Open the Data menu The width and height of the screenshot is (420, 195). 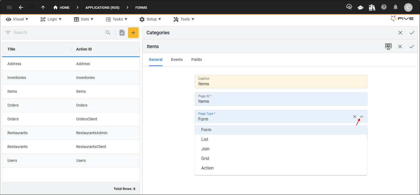(84, 19)
